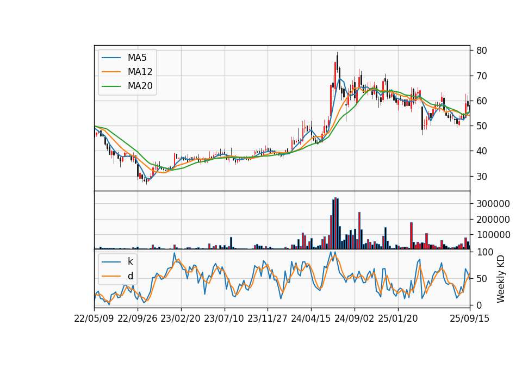Viewport: 522px width, 375px height.
Task: Click the 23/02/20 date tick label
Action: [181, 318]
